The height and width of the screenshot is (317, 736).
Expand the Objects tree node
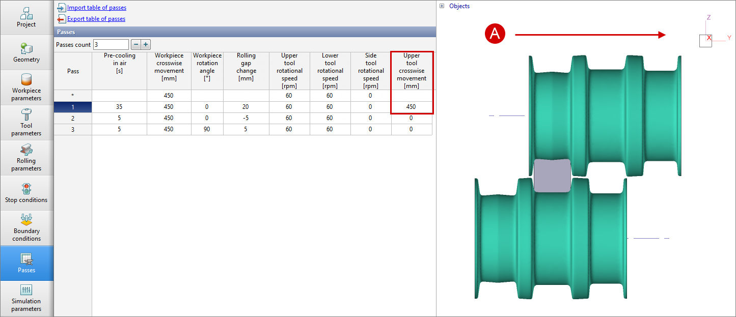pos(442,6)
